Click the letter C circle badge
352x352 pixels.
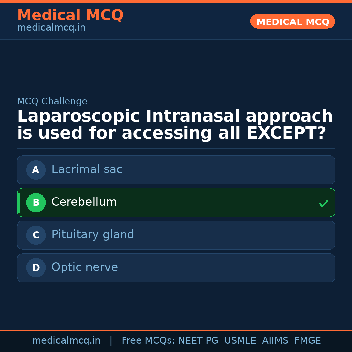click(36, 235)
